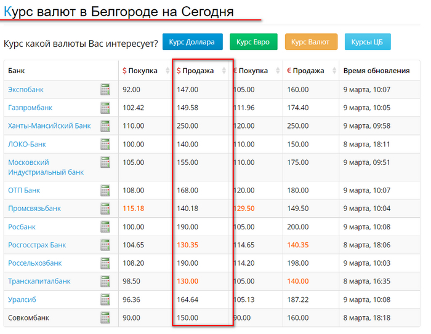Open calculator icon for Росбанк
Viewport: 431px width, 334px height.
(x=105, y=227)
